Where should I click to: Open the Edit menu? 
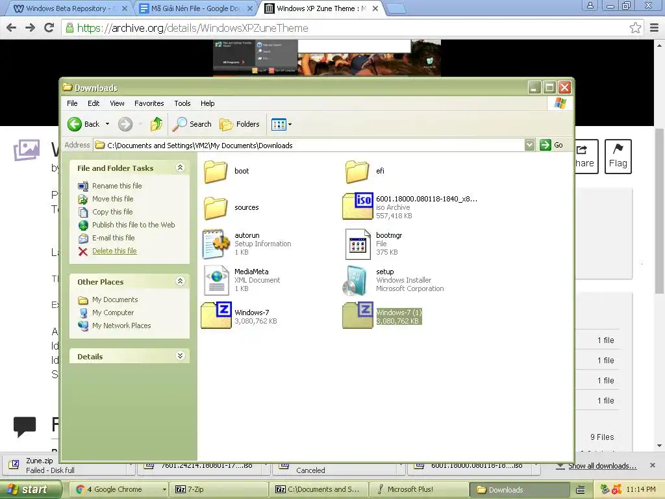click(x=94, y=103)
